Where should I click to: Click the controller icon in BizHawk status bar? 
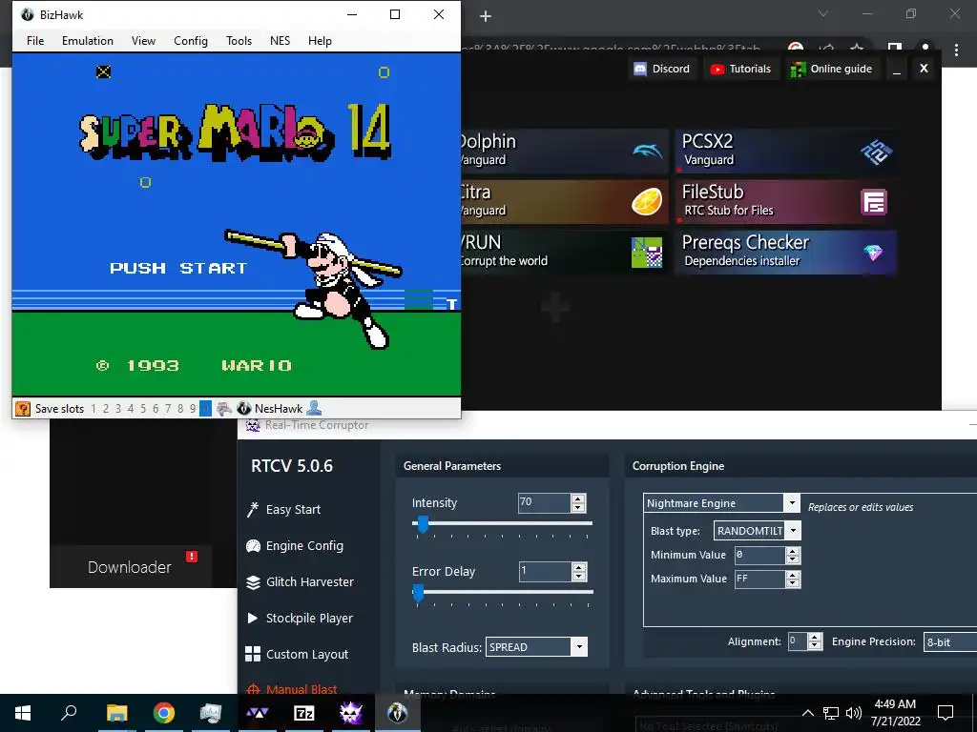223,408
